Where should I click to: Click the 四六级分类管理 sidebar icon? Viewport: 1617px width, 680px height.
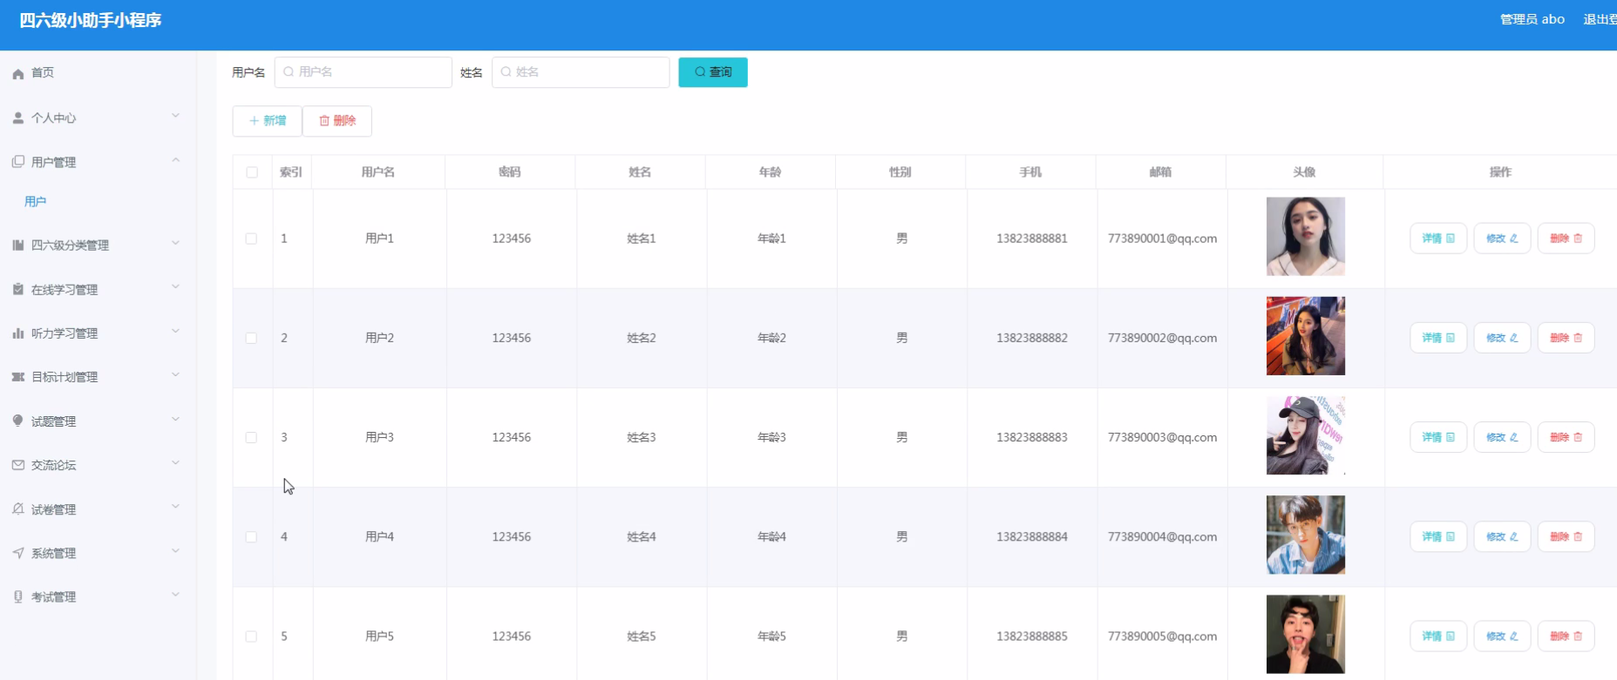(18, 245)
